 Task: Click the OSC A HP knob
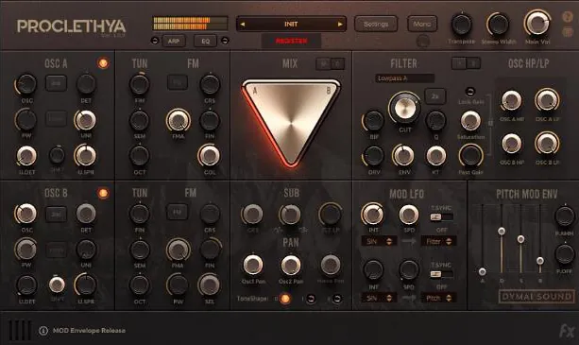[x=512, y=100]
